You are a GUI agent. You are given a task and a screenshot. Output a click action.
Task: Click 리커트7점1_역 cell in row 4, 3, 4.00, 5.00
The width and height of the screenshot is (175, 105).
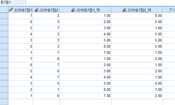pos(86,34)
